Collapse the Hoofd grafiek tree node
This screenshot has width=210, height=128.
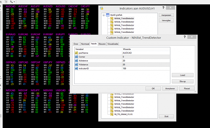click(103, 15)
